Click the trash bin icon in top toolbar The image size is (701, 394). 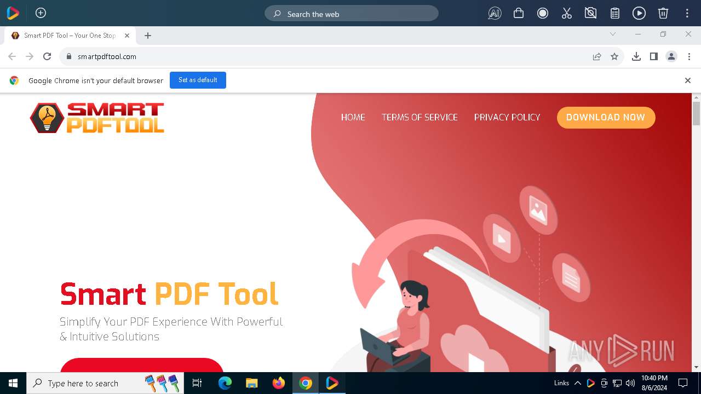click(663, 13)
